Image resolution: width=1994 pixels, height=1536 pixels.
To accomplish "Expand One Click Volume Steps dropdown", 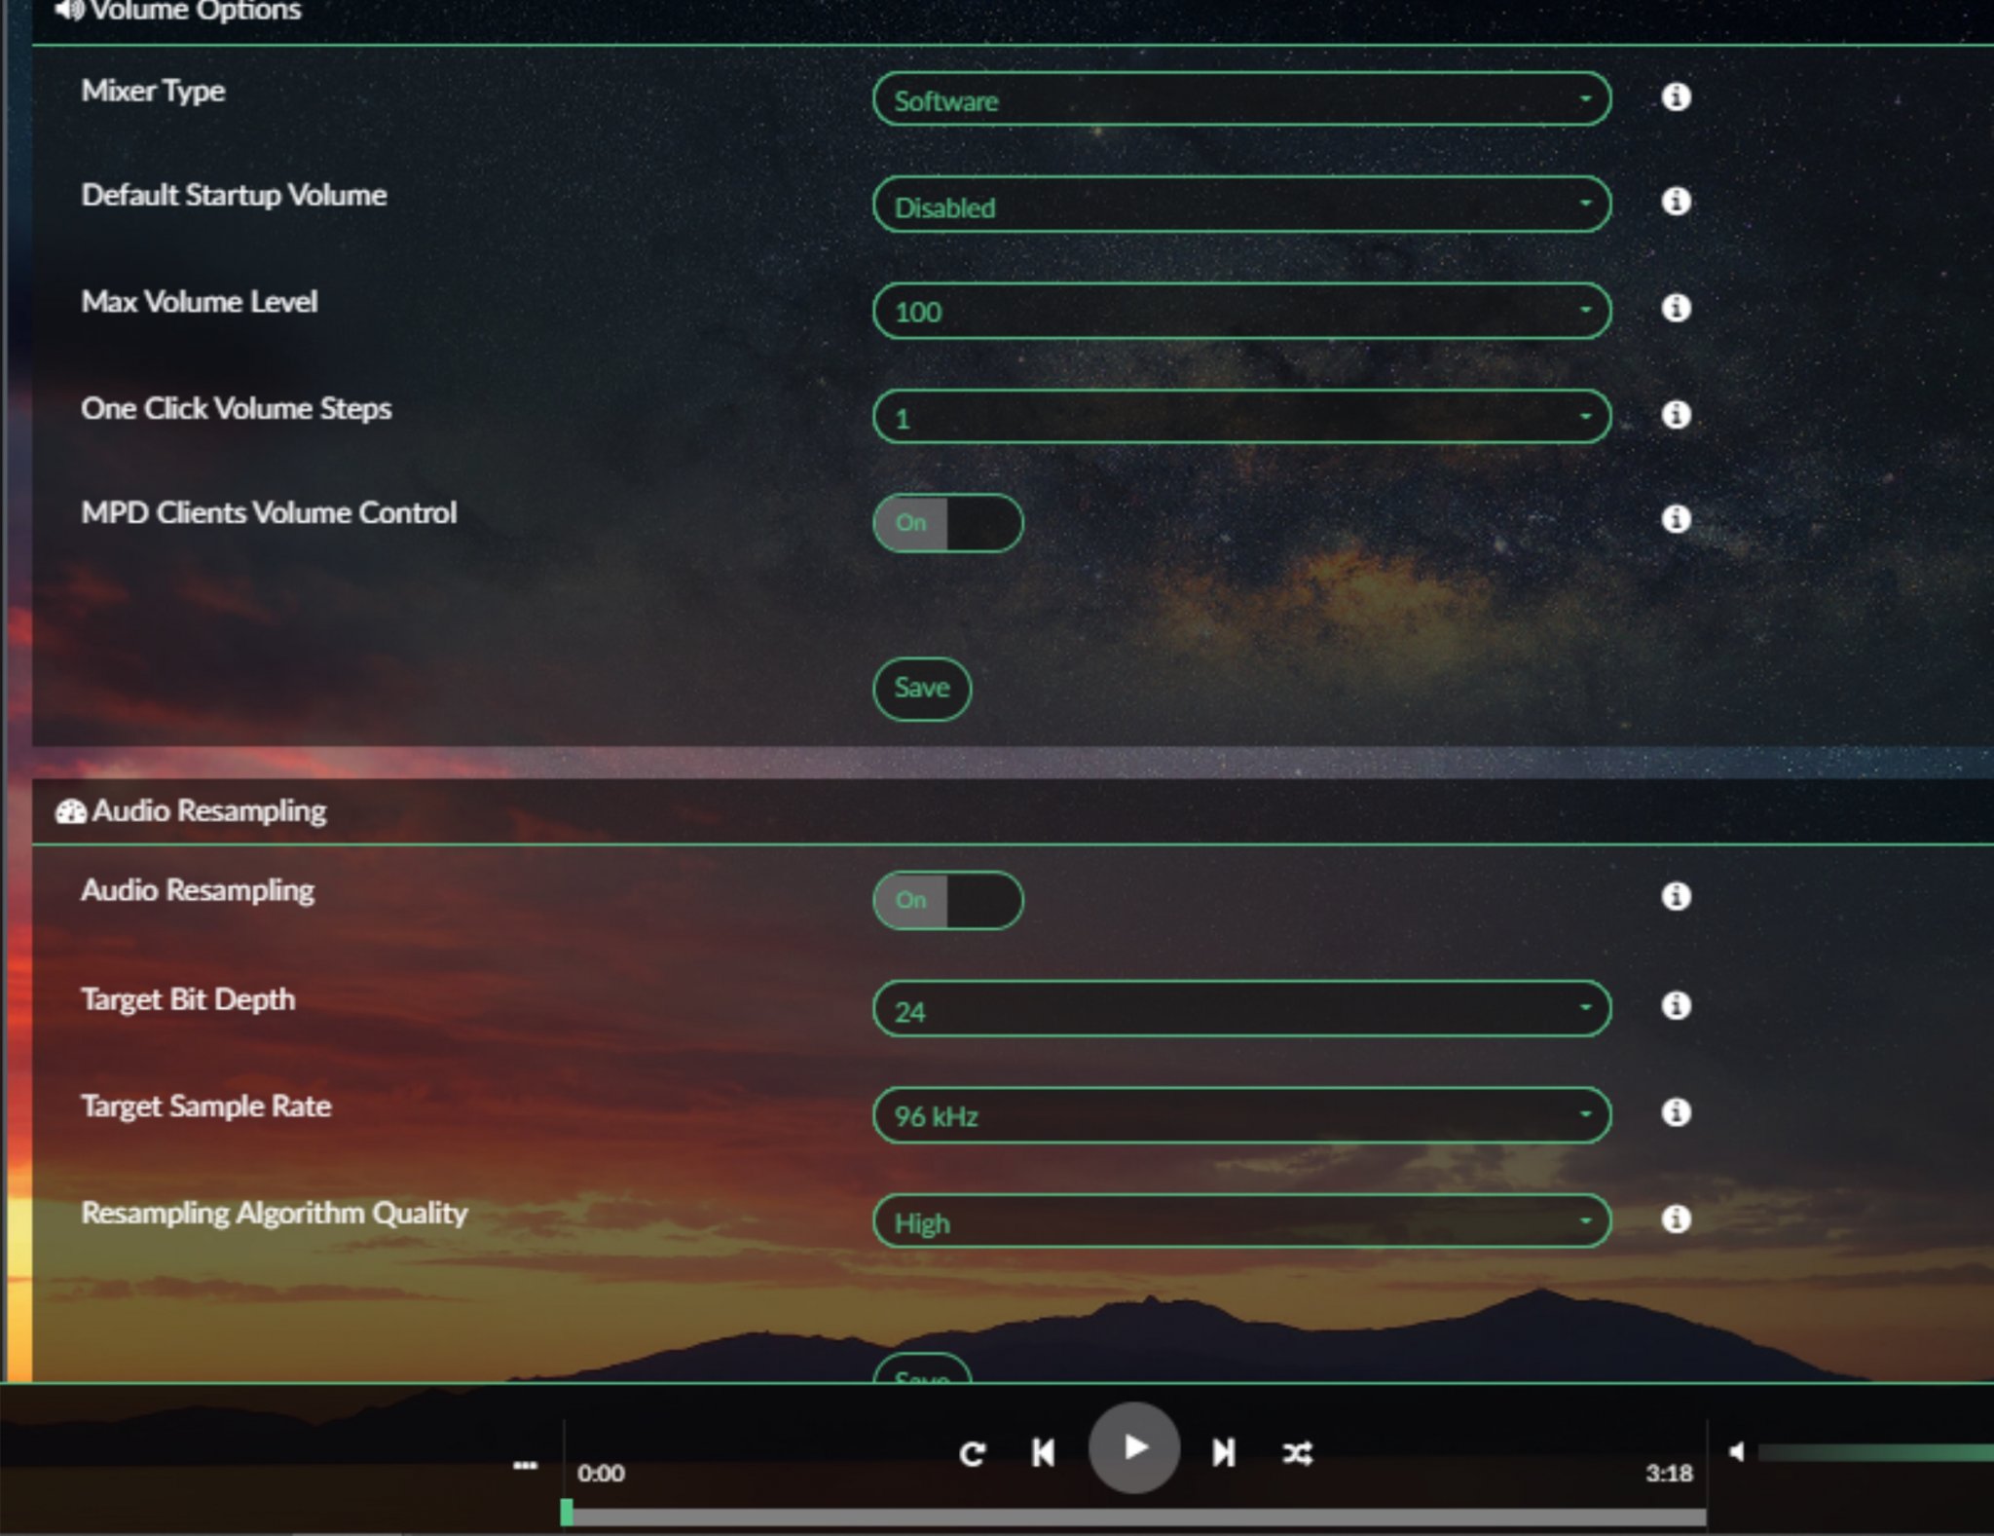I will click(1241, 417).
